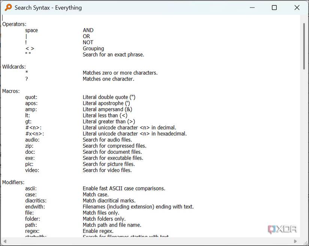The height and width of the screenshot is (246, 309).
Task: Click the ascii: modifier entry
Action: pos(31,188)
